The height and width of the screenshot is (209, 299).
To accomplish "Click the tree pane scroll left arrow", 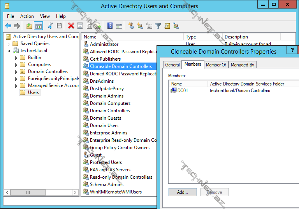I will [x=7, y=192].
